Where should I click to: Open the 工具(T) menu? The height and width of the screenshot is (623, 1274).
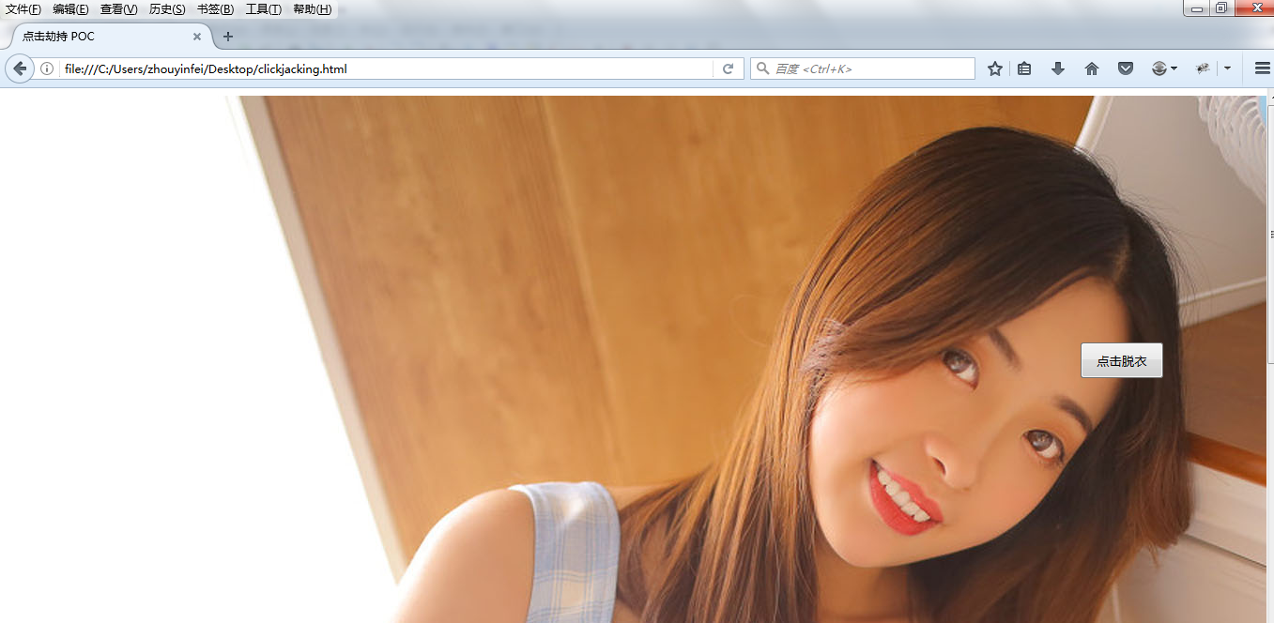tap(263, 9)
